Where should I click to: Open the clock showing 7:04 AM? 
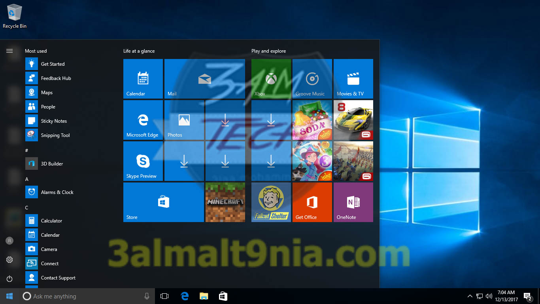click(x=506, y=296)
